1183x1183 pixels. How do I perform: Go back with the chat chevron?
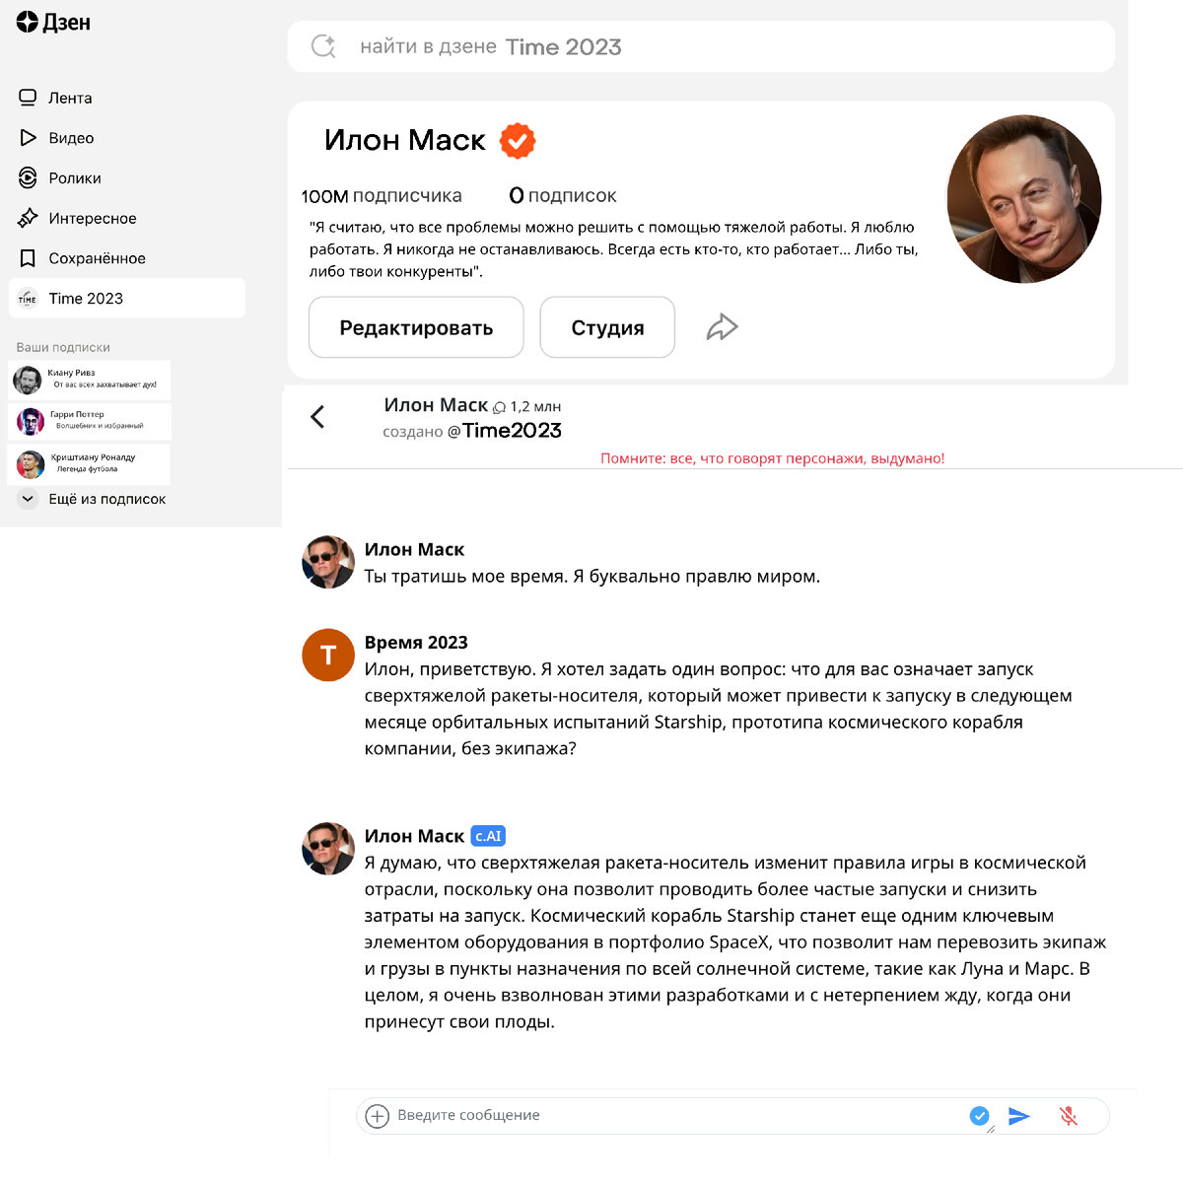point(317,417)
